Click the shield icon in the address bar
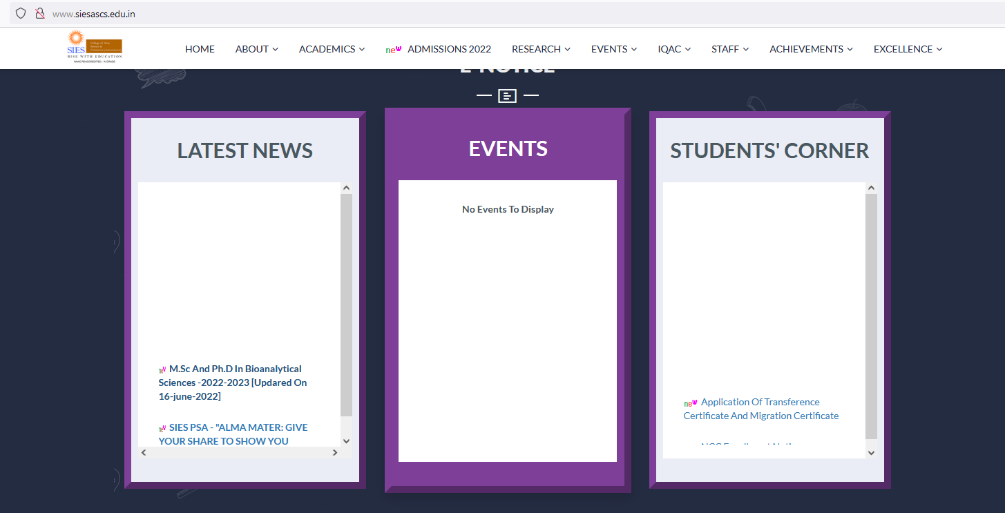The height and width of the screenshot is (513, 1005). pyautogui.click(x=20, y=13)
